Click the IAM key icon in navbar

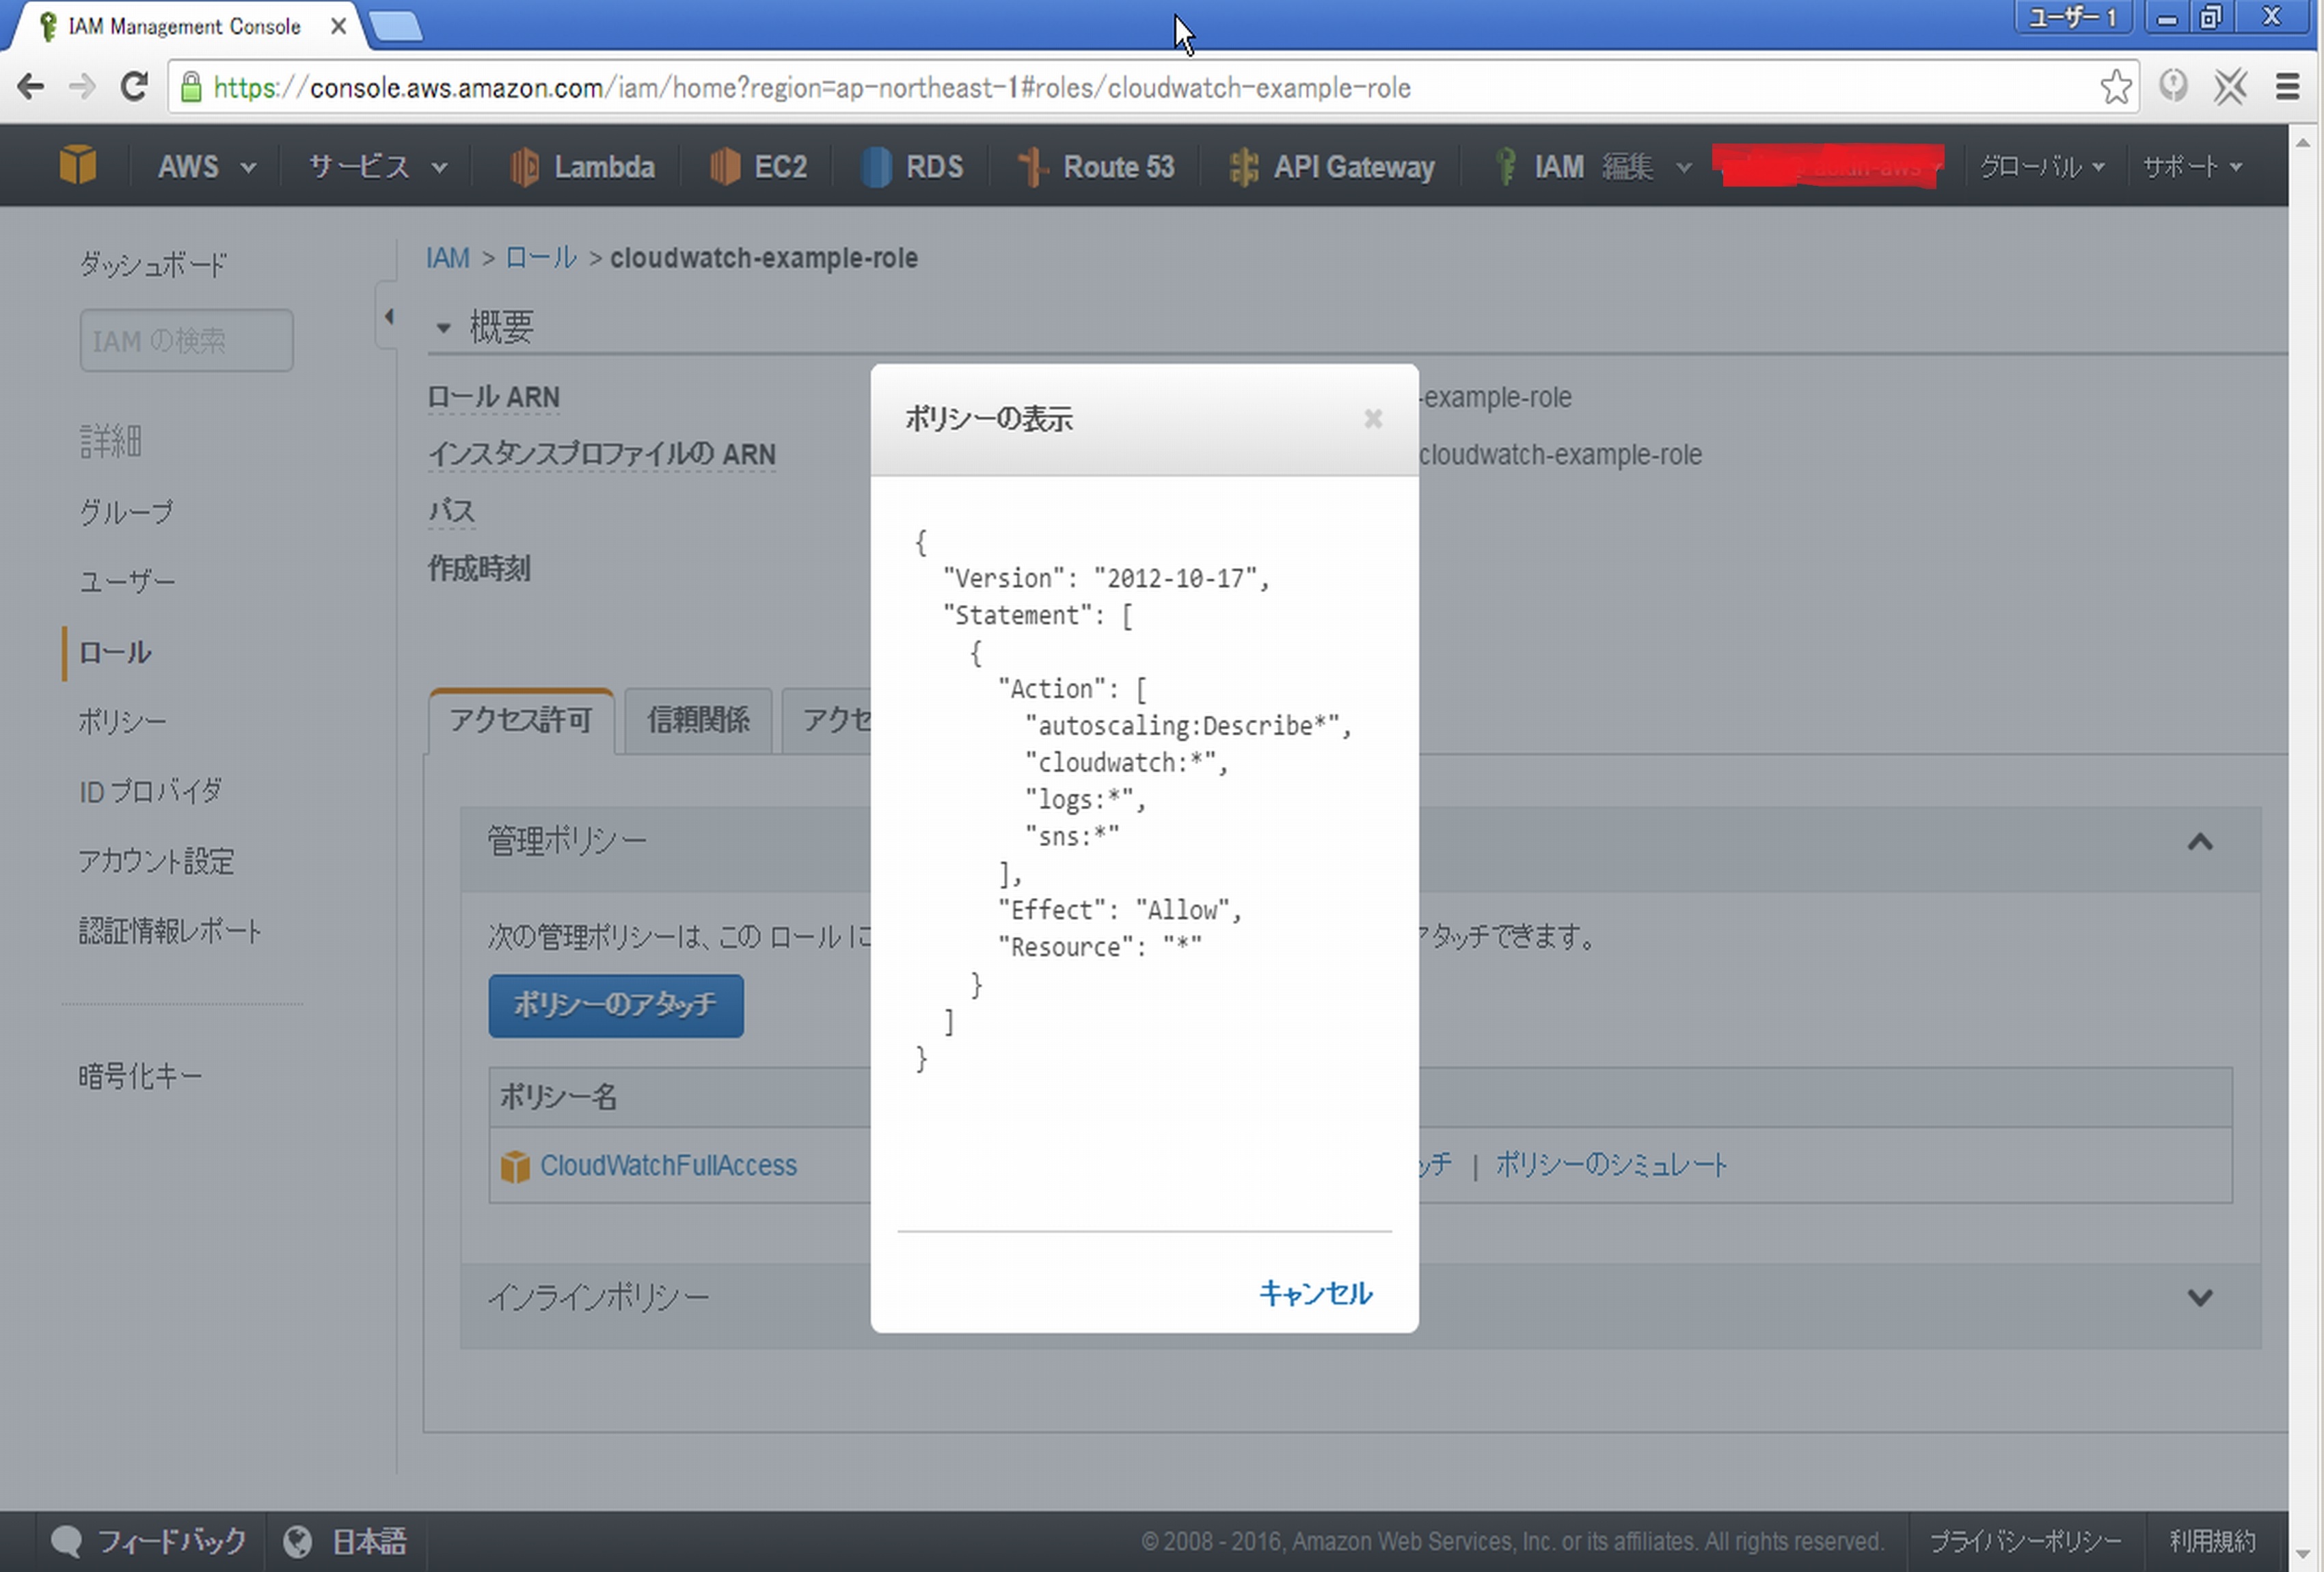tap(1506, 166)
